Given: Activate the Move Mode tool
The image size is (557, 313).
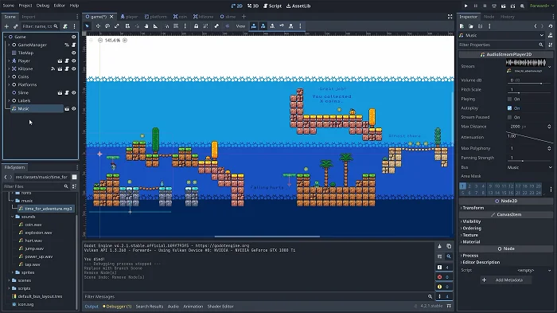Looking at the screenshot, I should tap(98, 26).
